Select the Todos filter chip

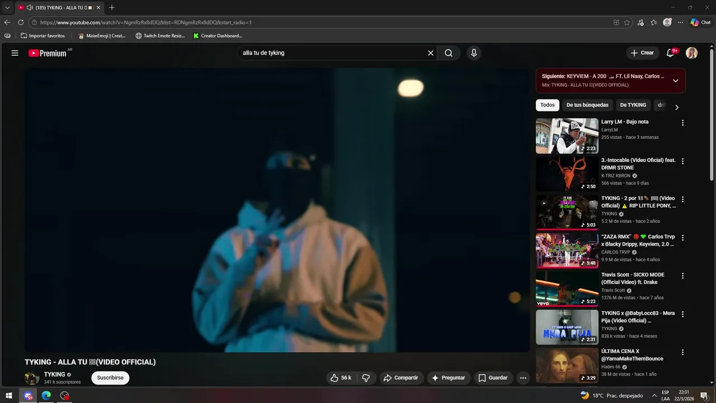coord(548,105)
